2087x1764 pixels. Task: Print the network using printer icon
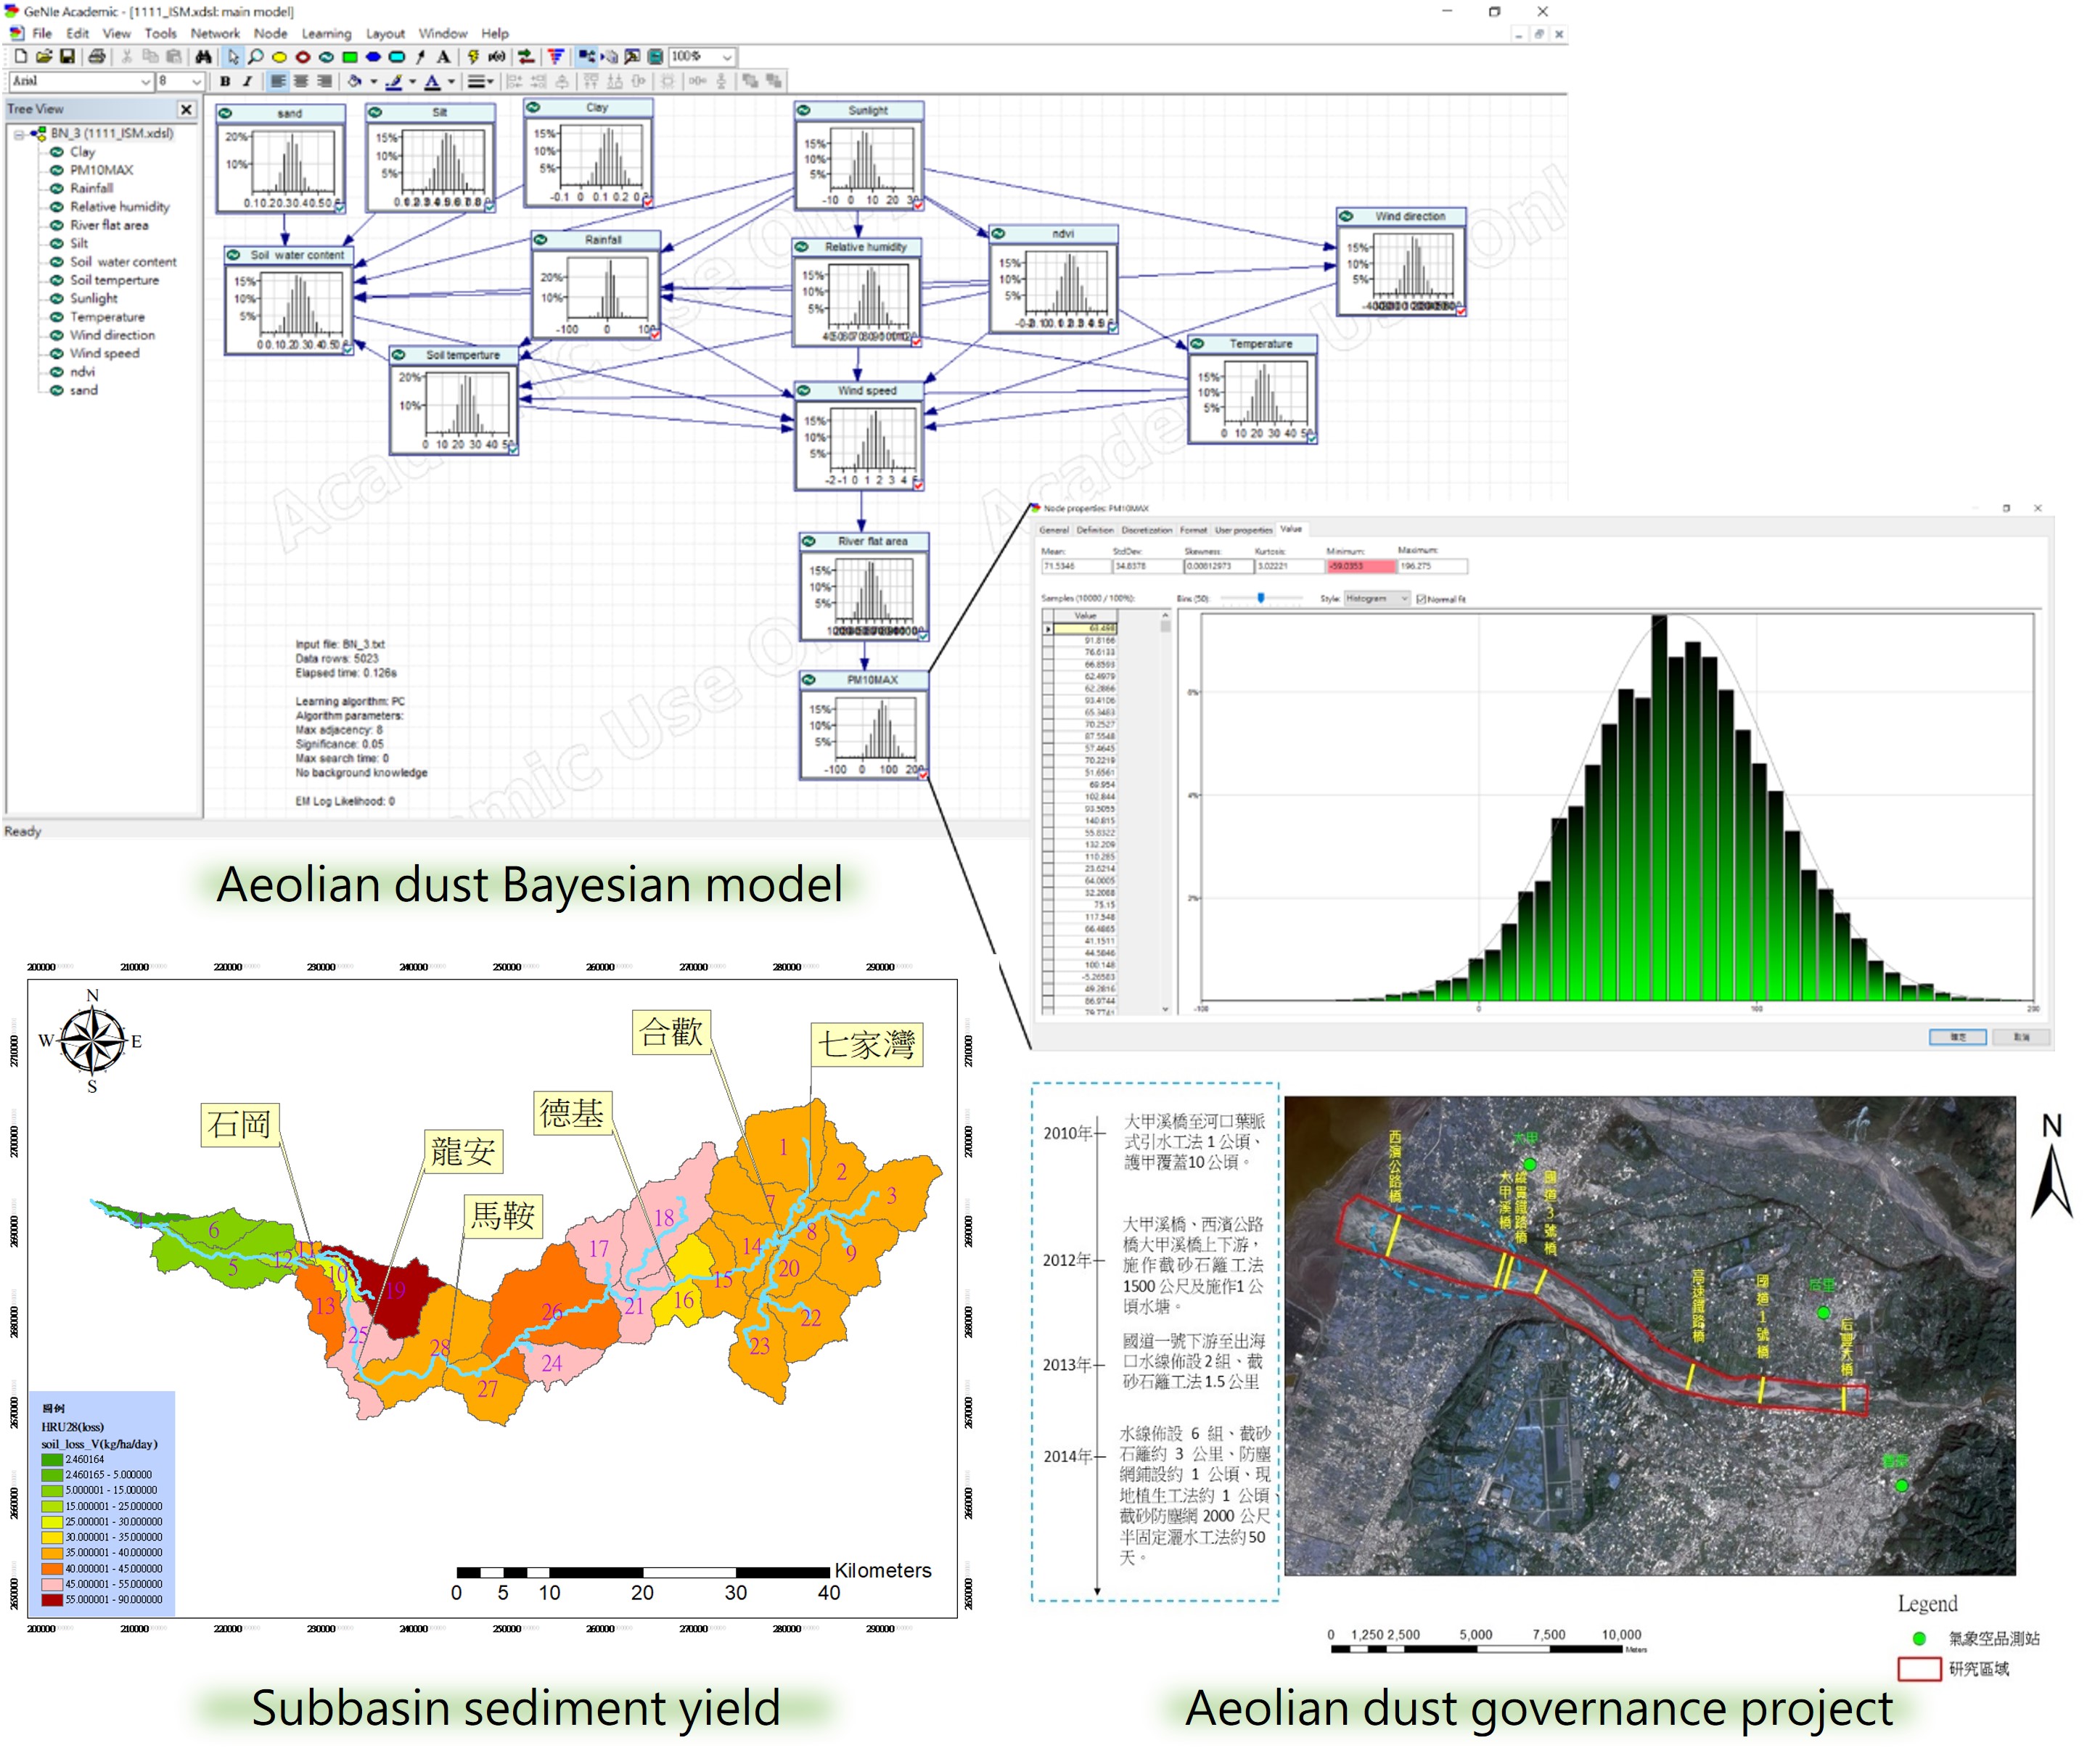pyautogui.click(x=96, y=57)
